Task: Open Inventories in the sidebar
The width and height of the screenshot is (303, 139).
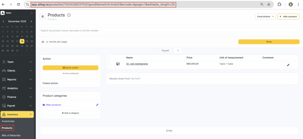Action: click(8, 121)
